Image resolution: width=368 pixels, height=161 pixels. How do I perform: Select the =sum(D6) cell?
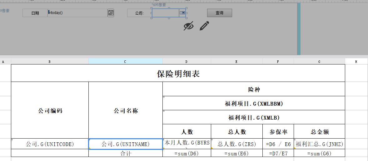click(x=187, y=153)
